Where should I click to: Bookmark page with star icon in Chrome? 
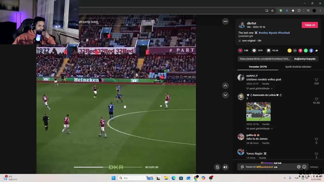pos(272,11)
